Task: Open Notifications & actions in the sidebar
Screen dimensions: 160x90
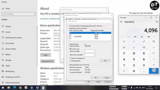Action: (x=13, y=37)
